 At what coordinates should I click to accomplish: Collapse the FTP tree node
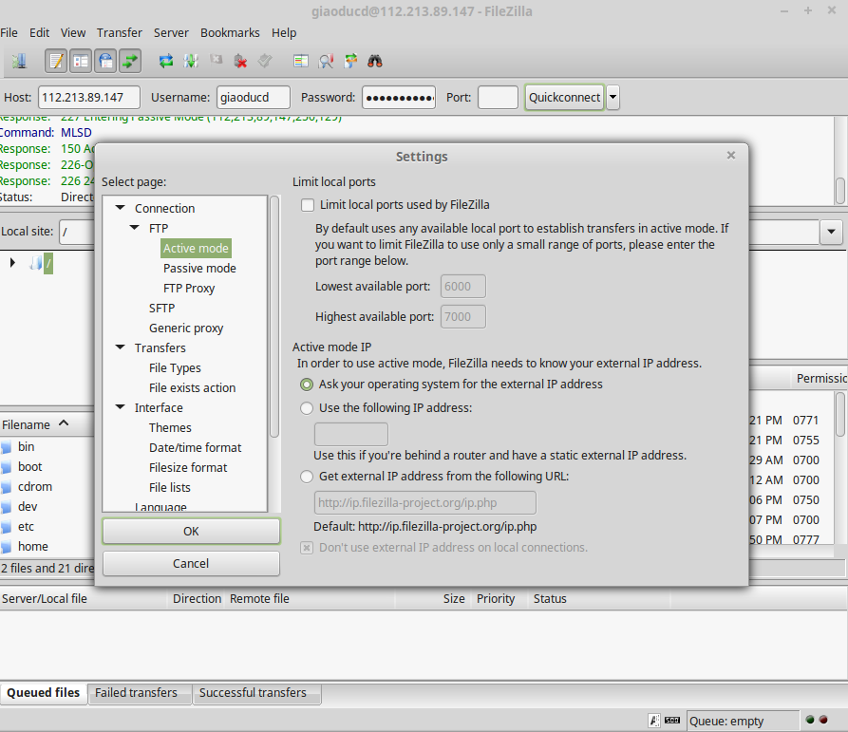(134, 228)
